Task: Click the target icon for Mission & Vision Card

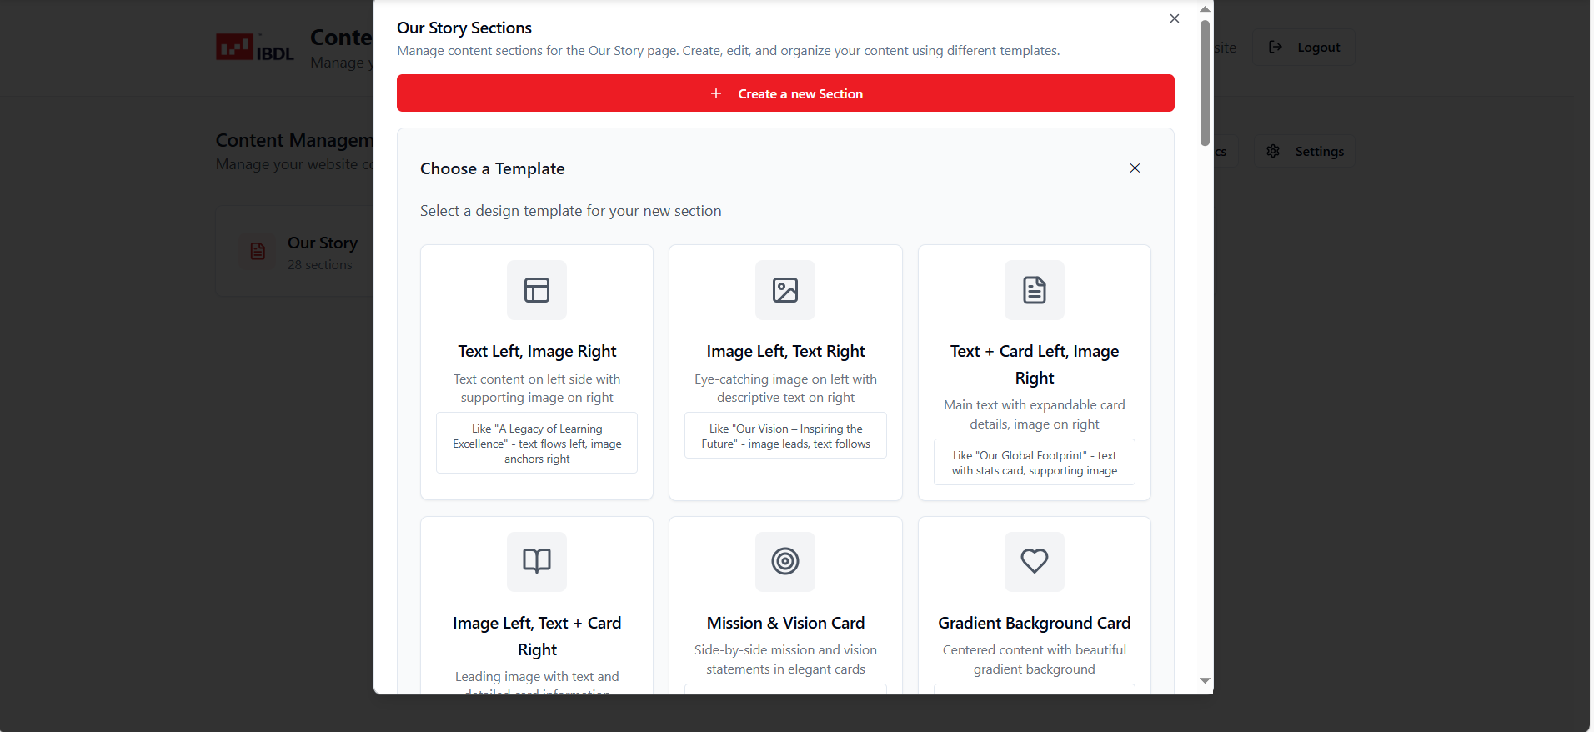Action: (x=785, y=561)
